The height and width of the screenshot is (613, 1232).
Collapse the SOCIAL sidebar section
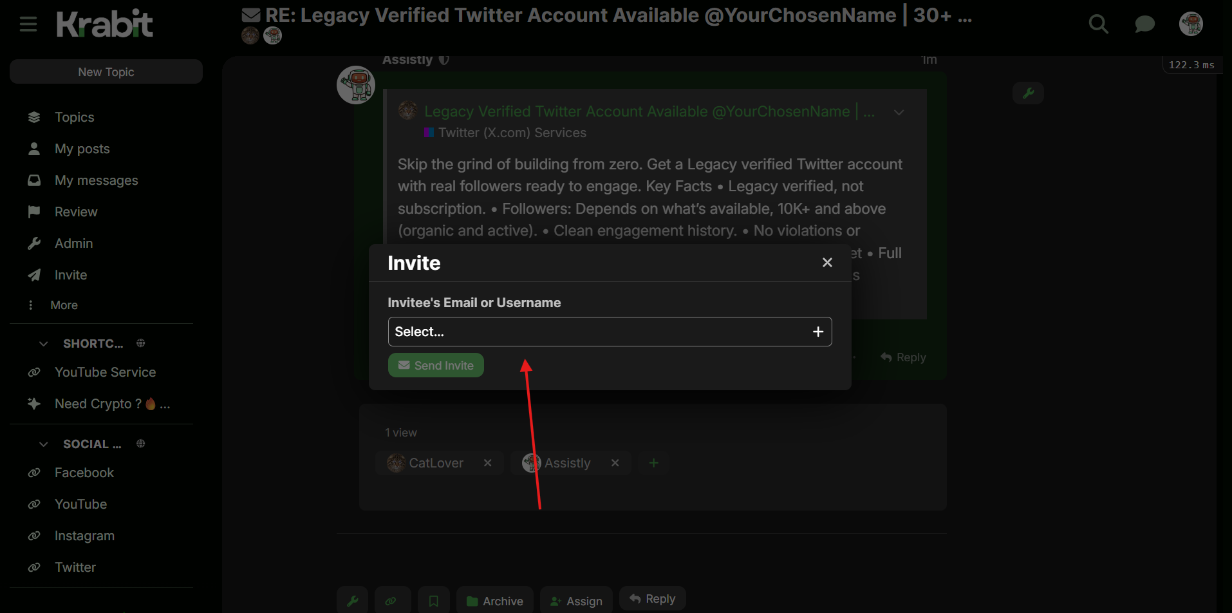(44, 444)
